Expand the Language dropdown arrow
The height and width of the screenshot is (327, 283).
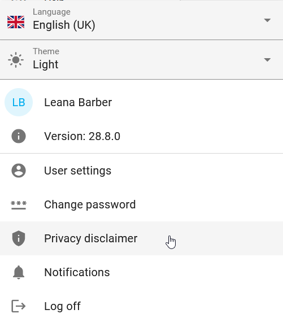[267, 20]
